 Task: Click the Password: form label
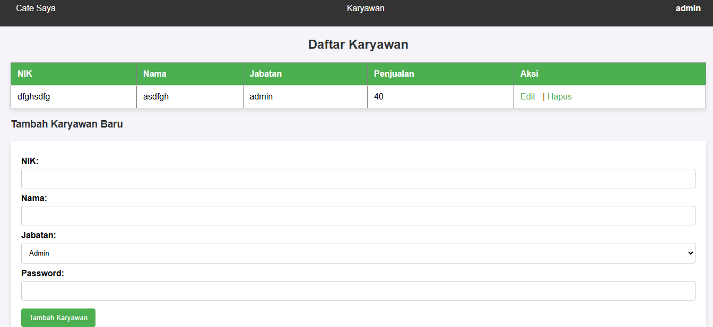click(42, 273)
